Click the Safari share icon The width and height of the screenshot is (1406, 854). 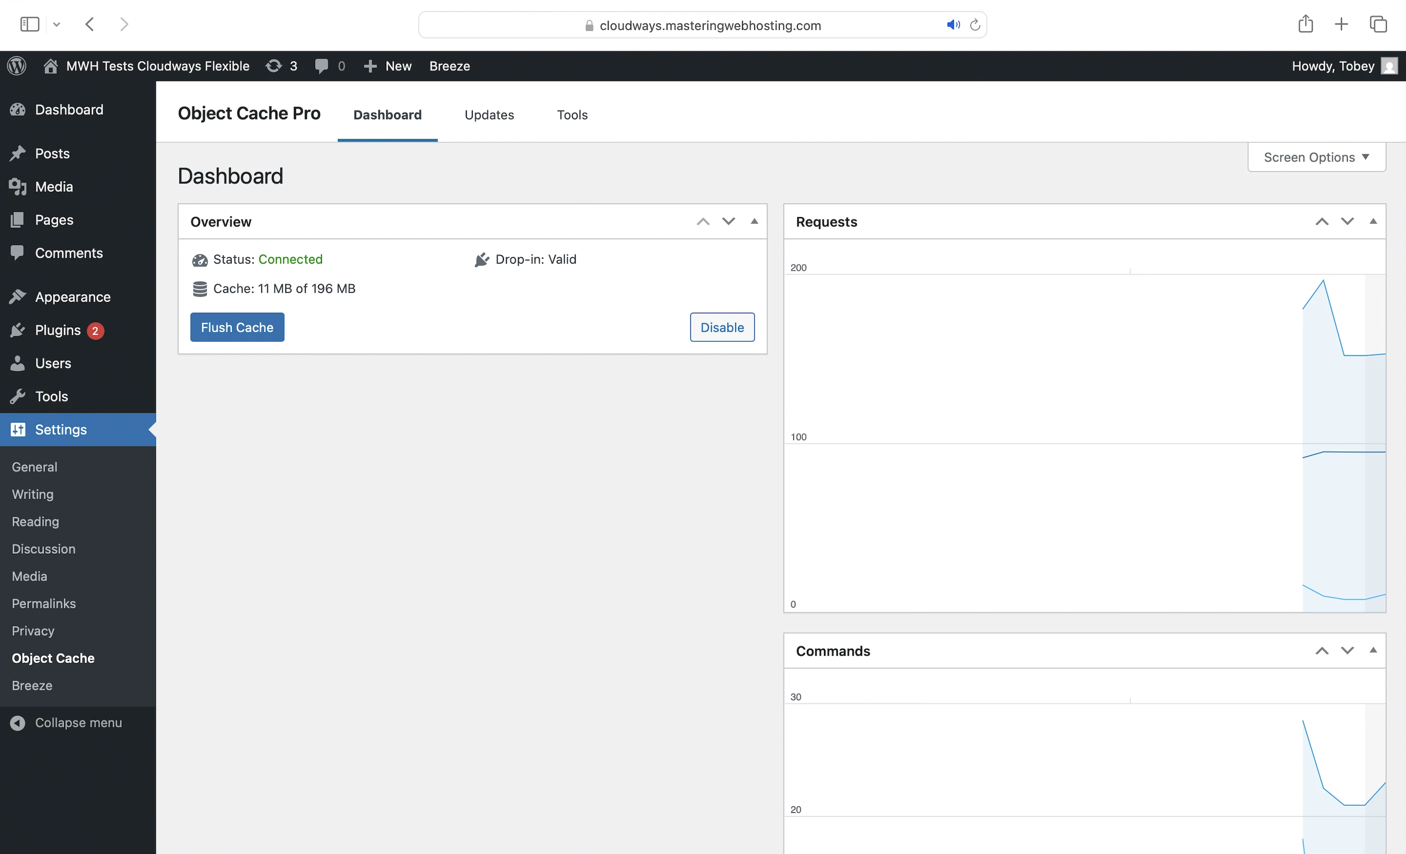1305,24
